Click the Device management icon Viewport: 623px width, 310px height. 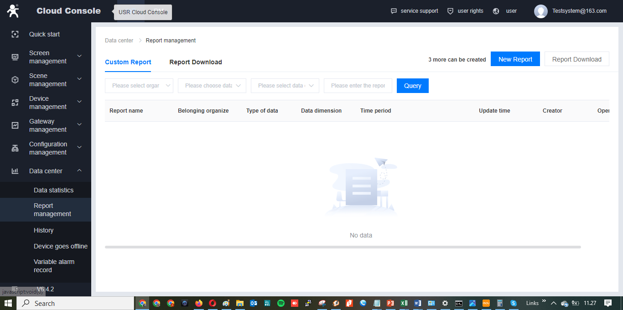tap(15, 103)
